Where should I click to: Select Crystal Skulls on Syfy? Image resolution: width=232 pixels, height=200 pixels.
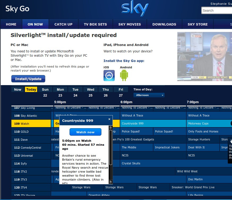click(x=131, y=164)
